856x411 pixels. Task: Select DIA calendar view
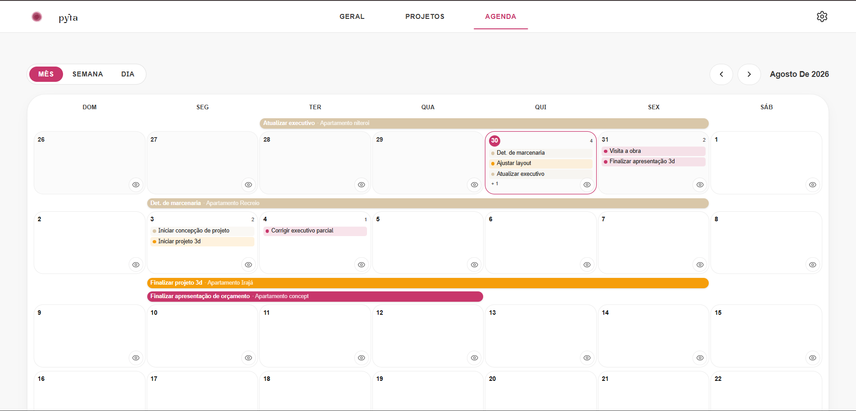pyautogui.click(x=128, y=74)
